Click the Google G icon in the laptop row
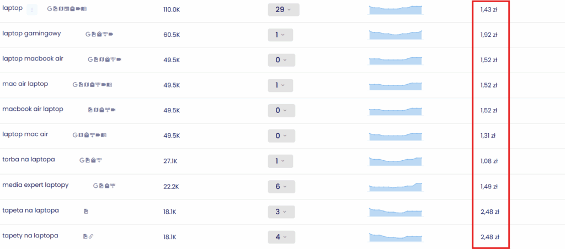565x249 pixels. [50, 9]
